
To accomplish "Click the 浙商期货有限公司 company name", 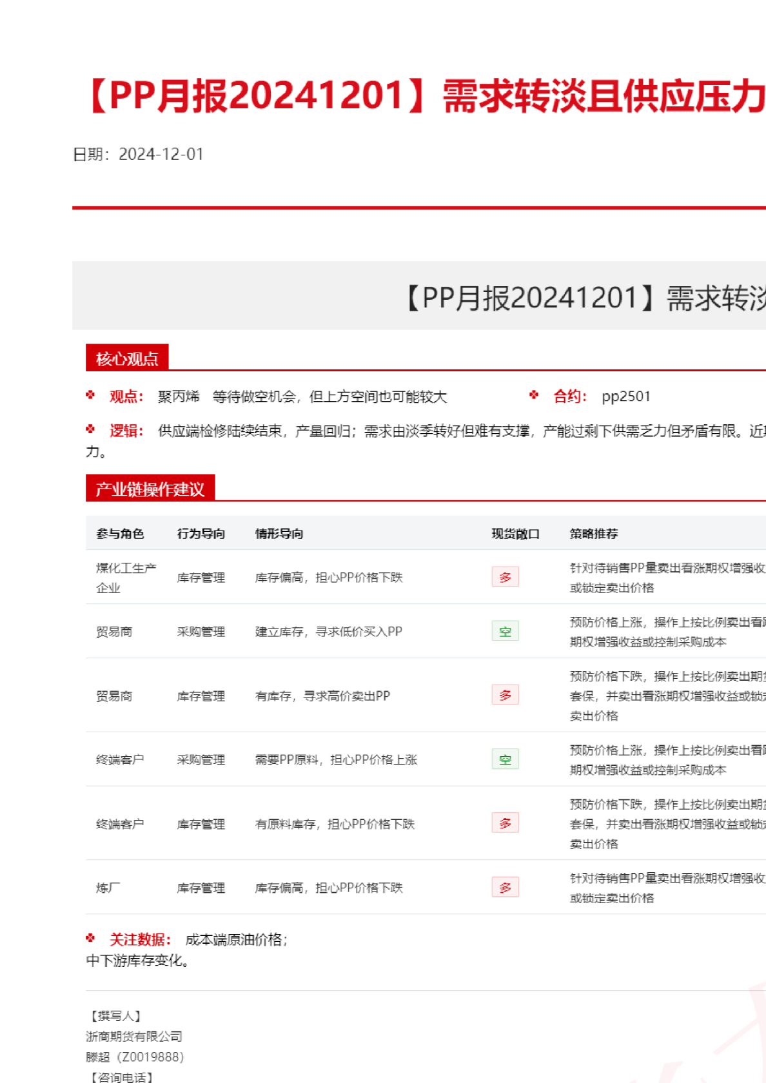I will click(x=134, y=1037).
